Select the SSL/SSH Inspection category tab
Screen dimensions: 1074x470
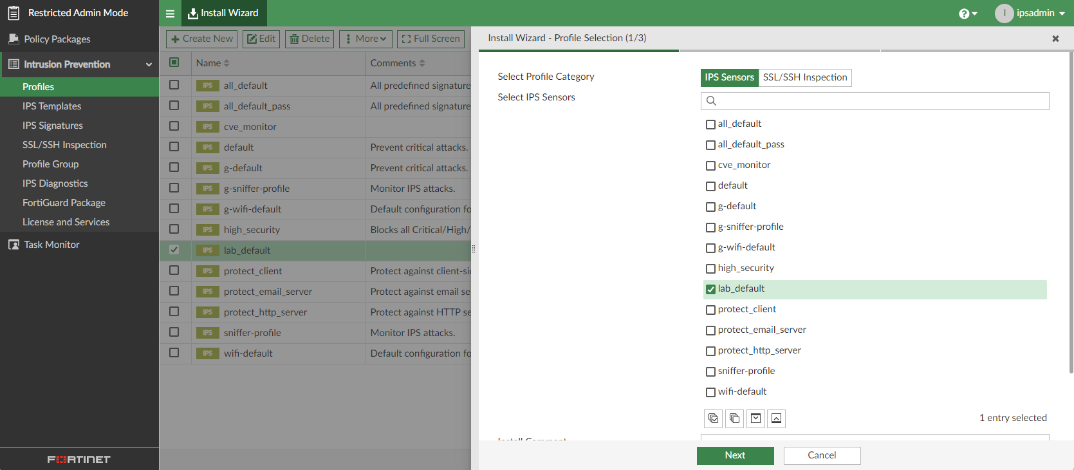[x=805, y=77]
